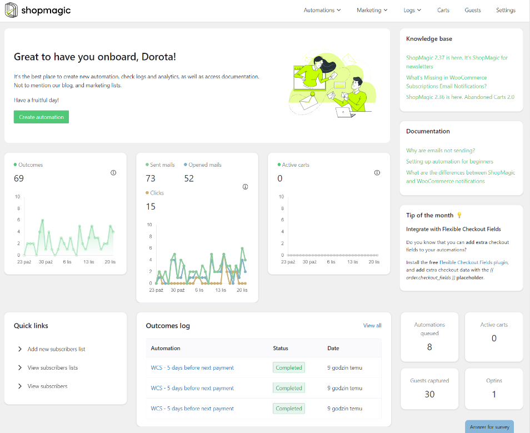
Task: Click the Clicks value 15
Action: click(151, 206)
